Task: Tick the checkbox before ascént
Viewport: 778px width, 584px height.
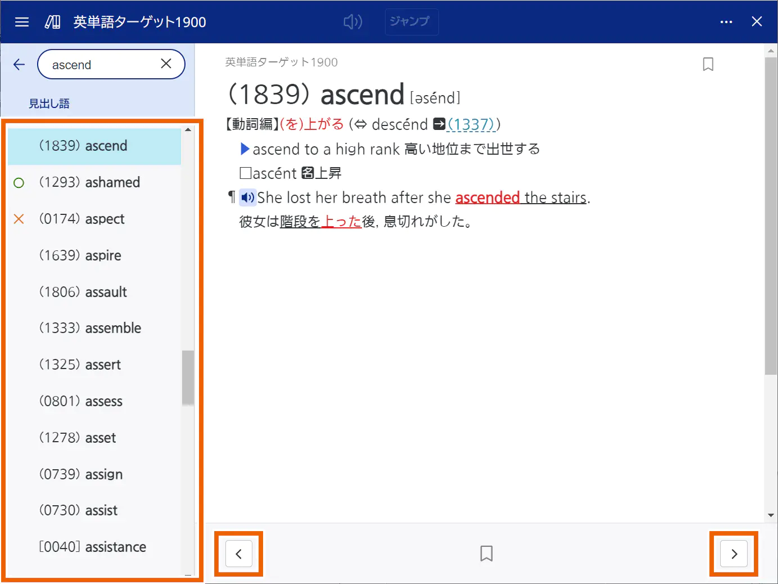Action: [x=245, y=173]
